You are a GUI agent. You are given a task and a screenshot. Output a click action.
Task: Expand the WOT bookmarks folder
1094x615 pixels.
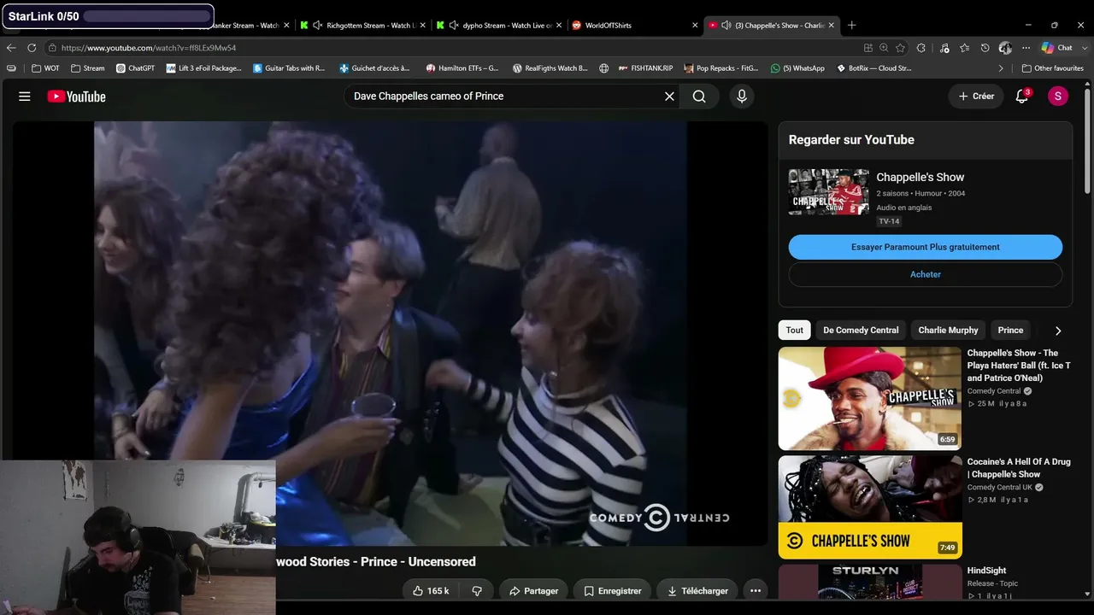coord(45,68)
